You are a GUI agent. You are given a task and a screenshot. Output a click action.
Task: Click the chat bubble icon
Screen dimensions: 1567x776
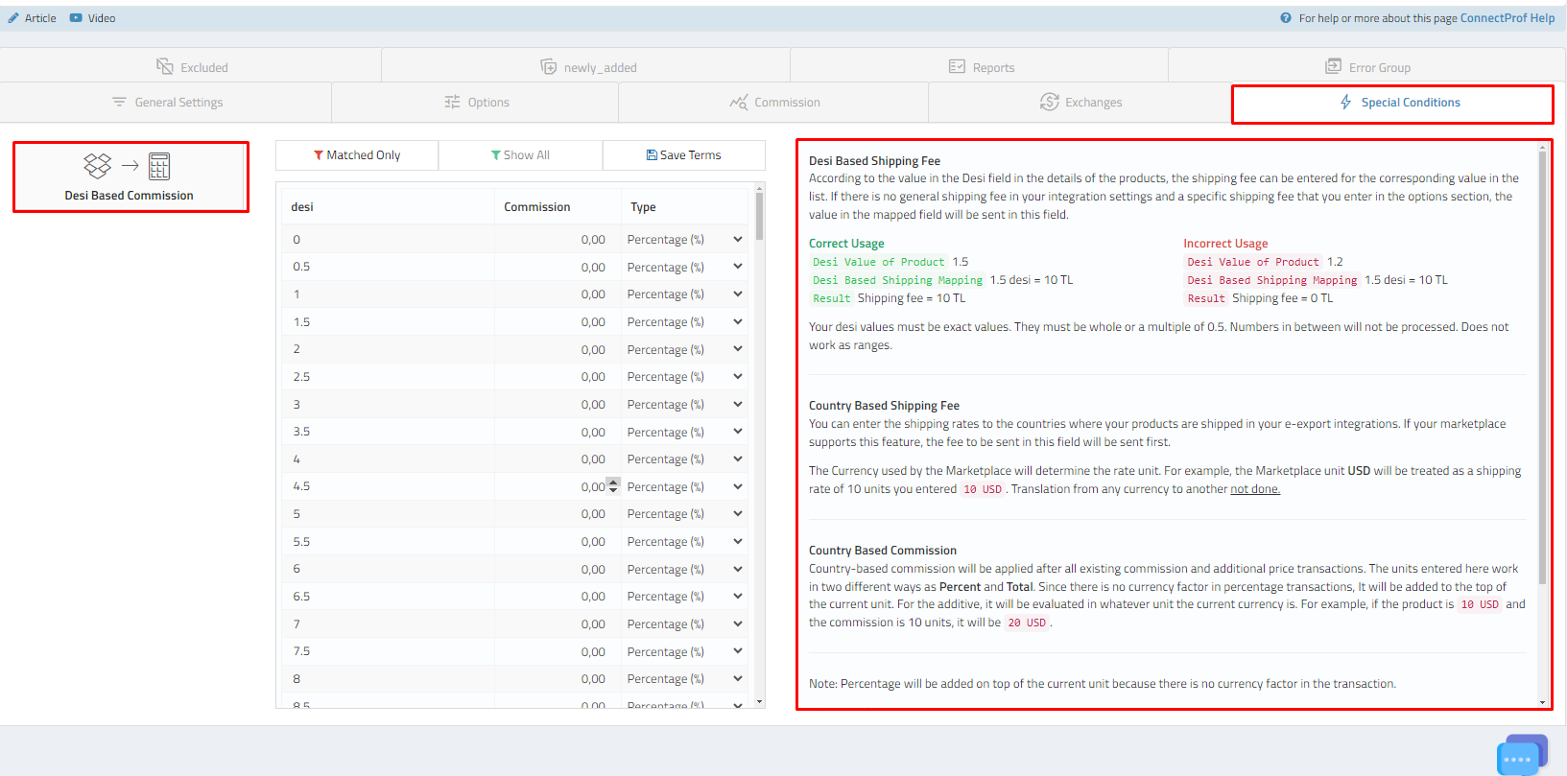point(1520,756)
